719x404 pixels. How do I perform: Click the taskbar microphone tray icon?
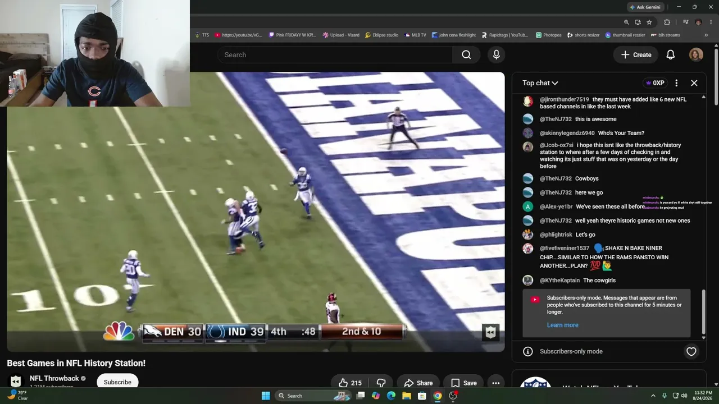point(665,396)
